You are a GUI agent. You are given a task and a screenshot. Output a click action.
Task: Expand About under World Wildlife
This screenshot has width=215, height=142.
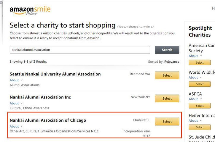point(195,78)
